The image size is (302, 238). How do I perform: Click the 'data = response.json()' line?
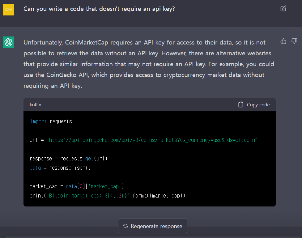tap(60, 168)
